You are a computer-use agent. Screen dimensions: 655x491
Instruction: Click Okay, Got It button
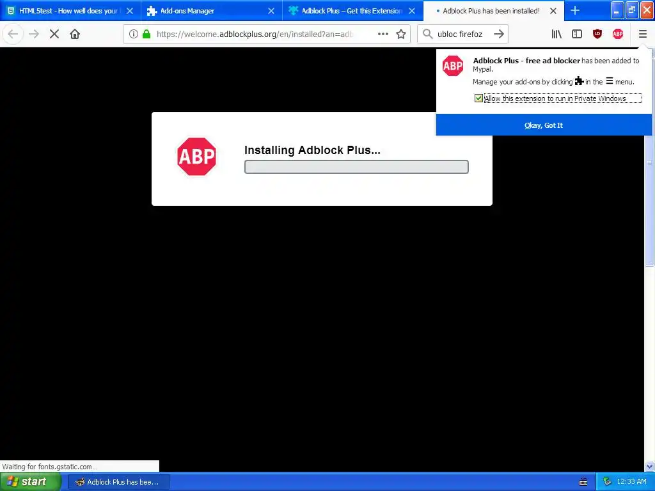[544, 125]
